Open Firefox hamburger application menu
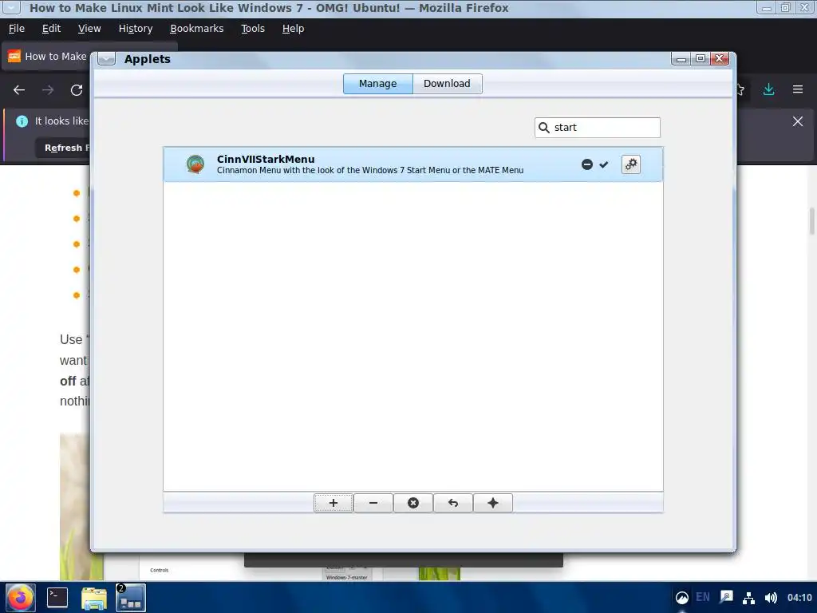817x613 pixels. (798, 89)
